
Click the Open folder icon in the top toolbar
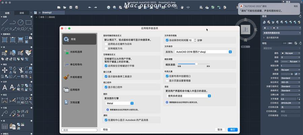(x=65, y=7)
